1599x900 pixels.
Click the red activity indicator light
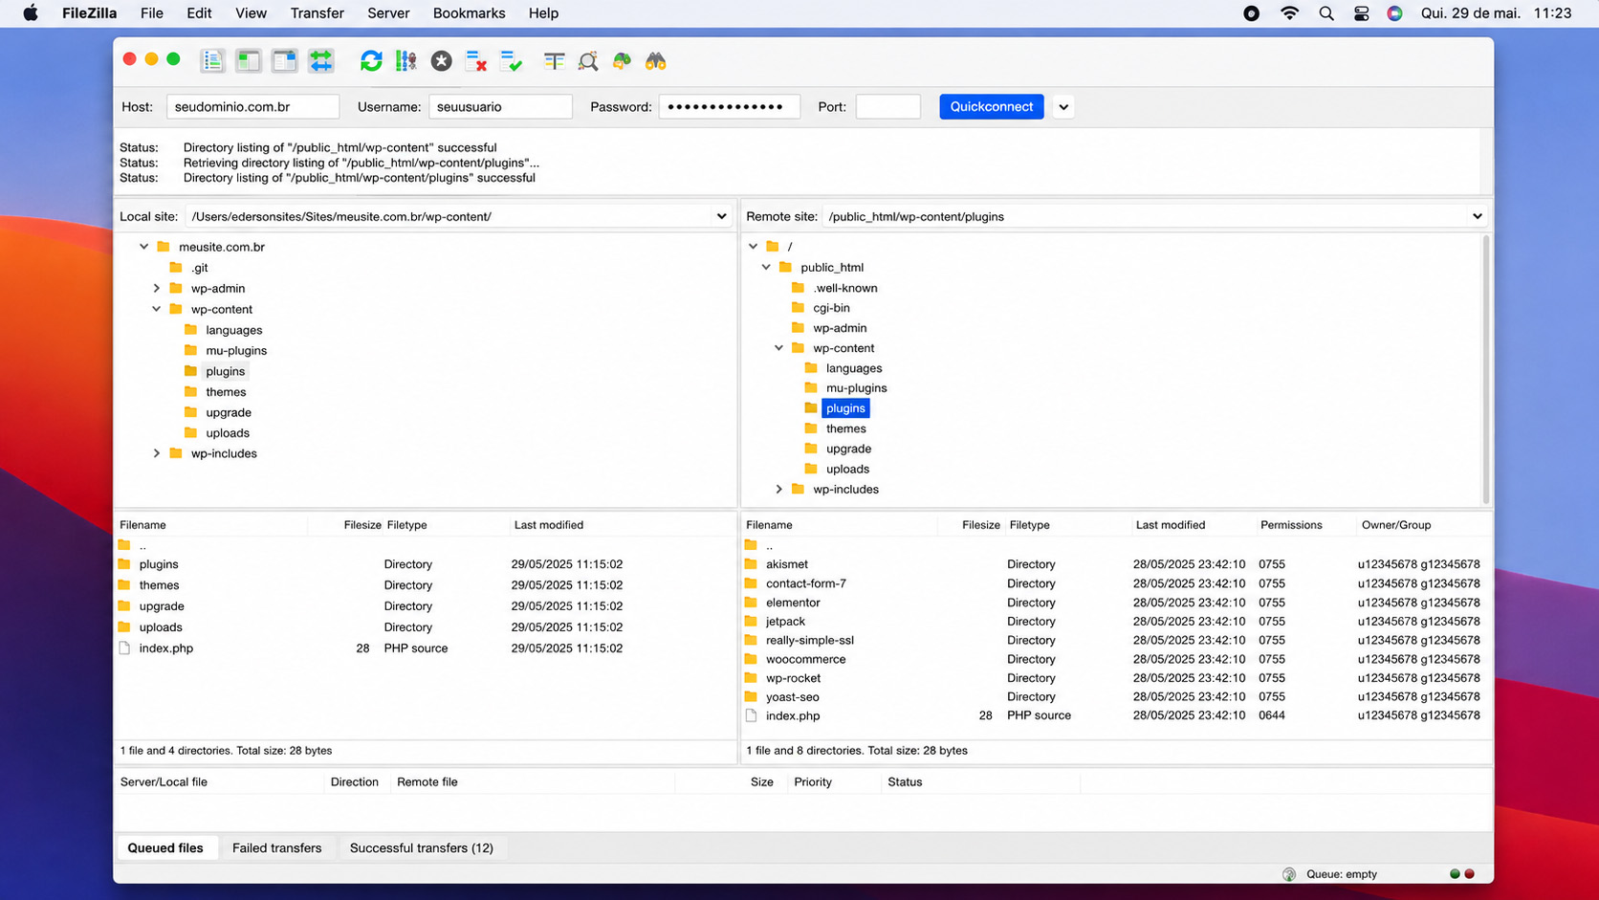tap(1470, 874)
